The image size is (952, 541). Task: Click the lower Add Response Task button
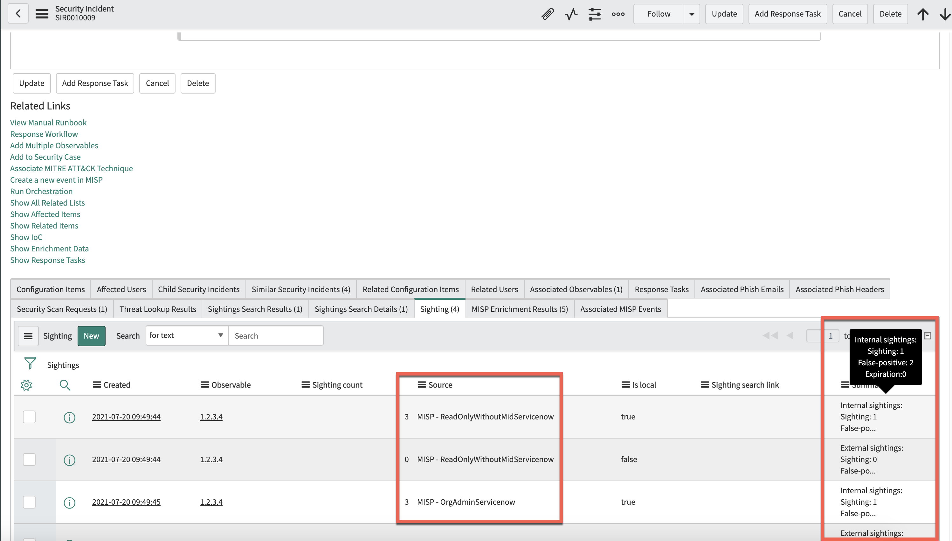pyautogui.click(x=95, y=83)
